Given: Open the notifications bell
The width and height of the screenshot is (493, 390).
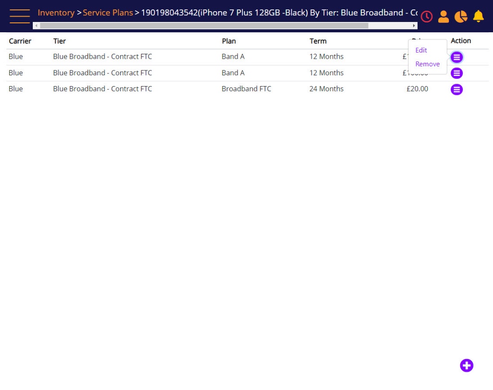Looking at the screenshot, I should pos(478,16).
